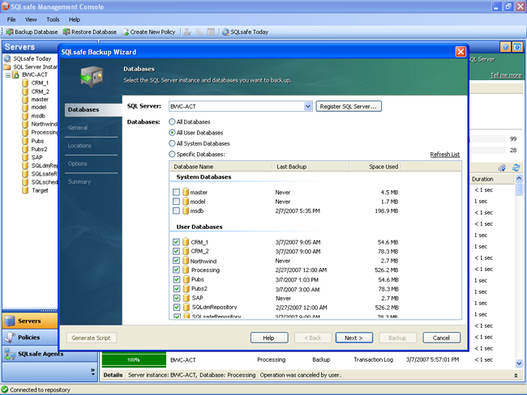Click the Backup Database toolbar icon
This screenshot has width=527, height=395.
[x=10, y=32]
